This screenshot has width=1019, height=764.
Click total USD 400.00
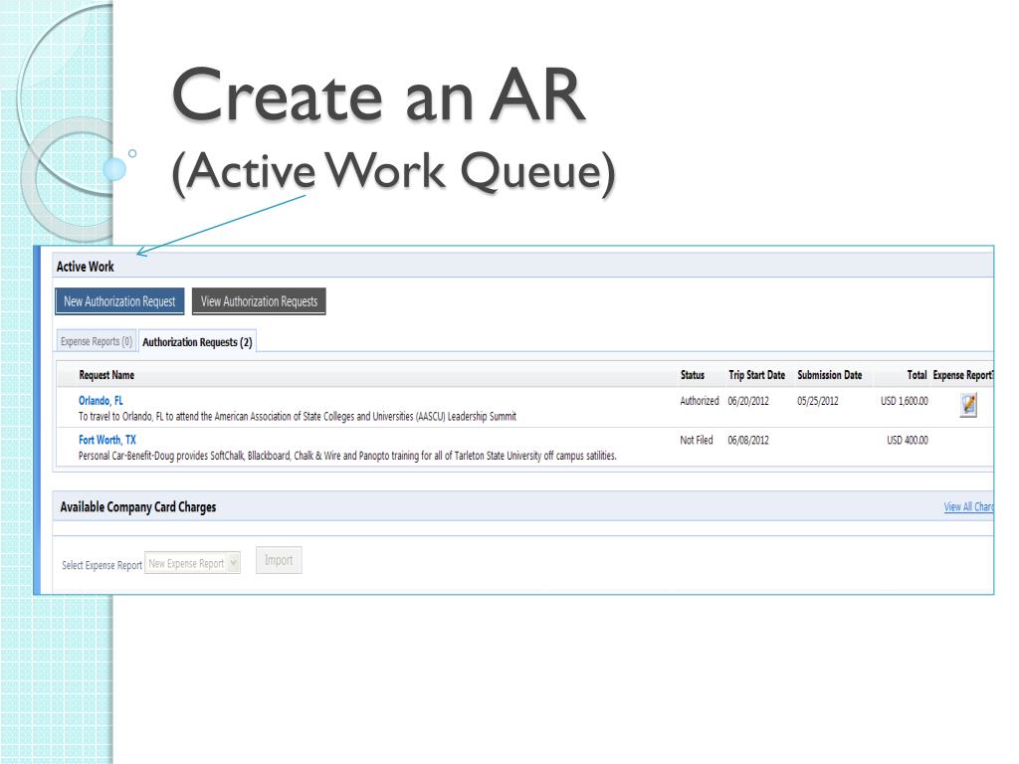point(908,440)
